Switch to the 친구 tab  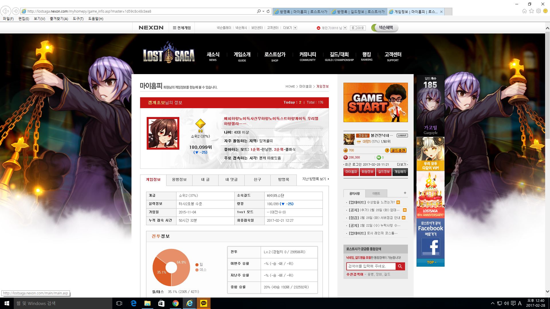tap(257, 180)
